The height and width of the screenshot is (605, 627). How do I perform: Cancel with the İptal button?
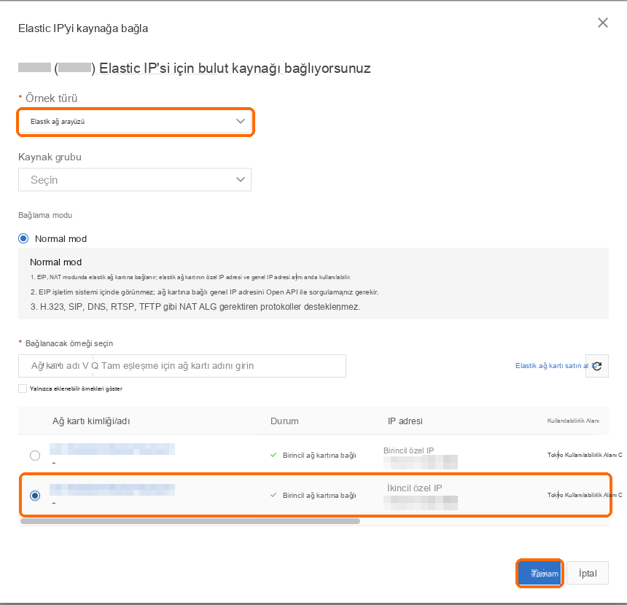(x=588, y=574)
